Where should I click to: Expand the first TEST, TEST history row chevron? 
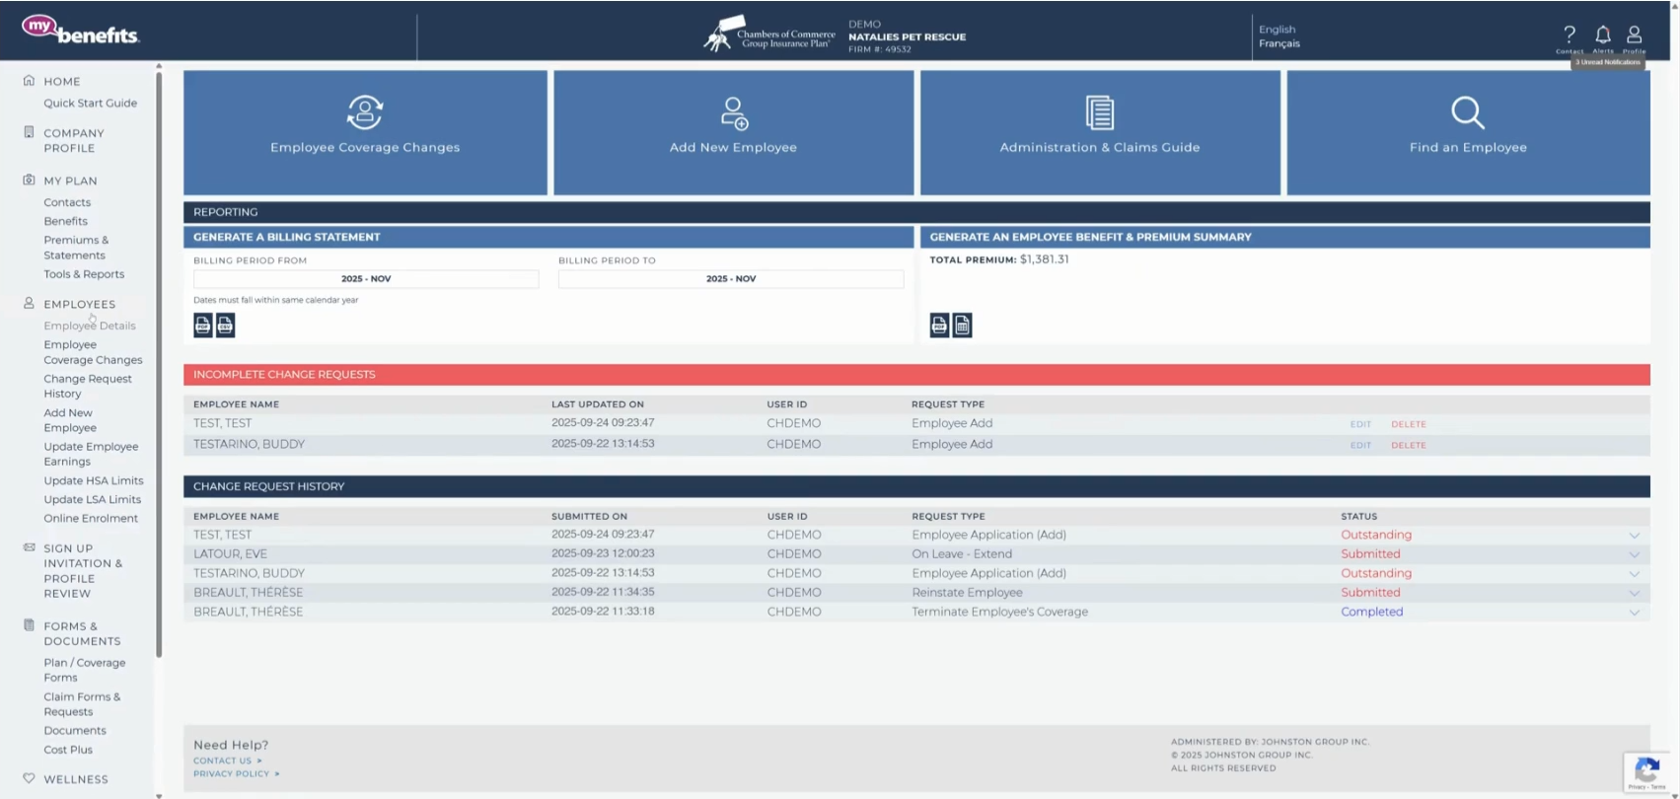[x=1634, y=536]
